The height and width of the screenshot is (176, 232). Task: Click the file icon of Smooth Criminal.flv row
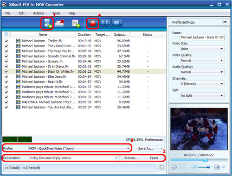point(18,56)
